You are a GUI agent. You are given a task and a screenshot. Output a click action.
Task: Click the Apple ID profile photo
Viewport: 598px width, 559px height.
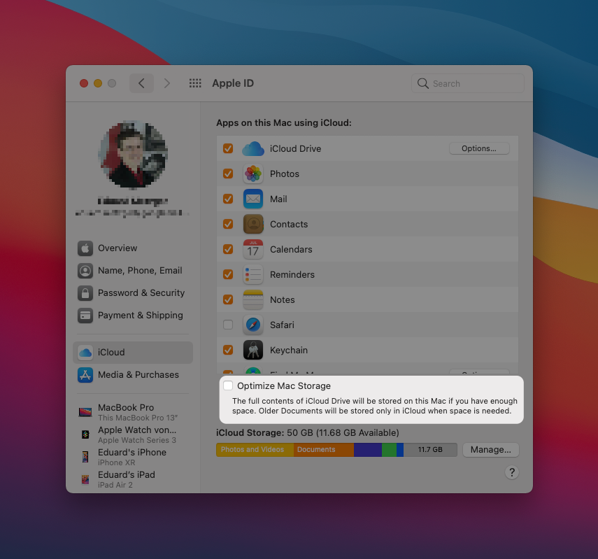point(133,154)
